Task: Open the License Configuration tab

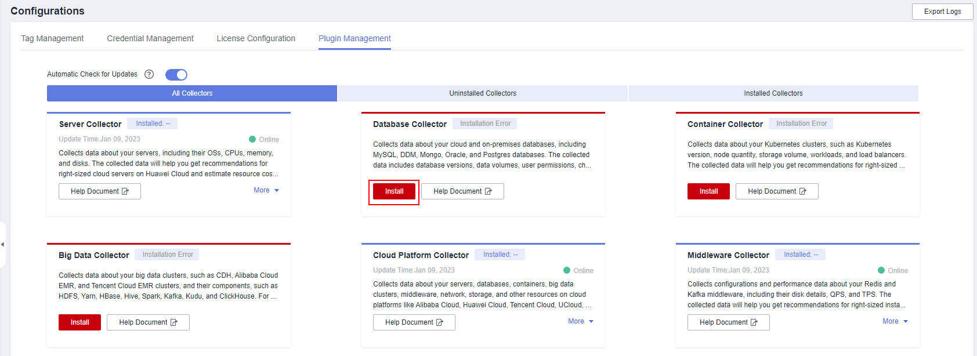Action: click(256, 38)
